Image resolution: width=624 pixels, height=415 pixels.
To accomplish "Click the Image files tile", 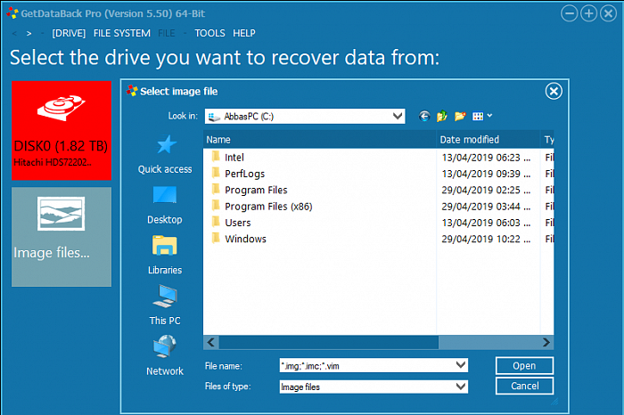I will (x=62, y=237).
